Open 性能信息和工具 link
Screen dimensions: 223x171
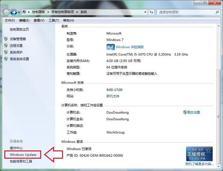(x=21, y=161)
